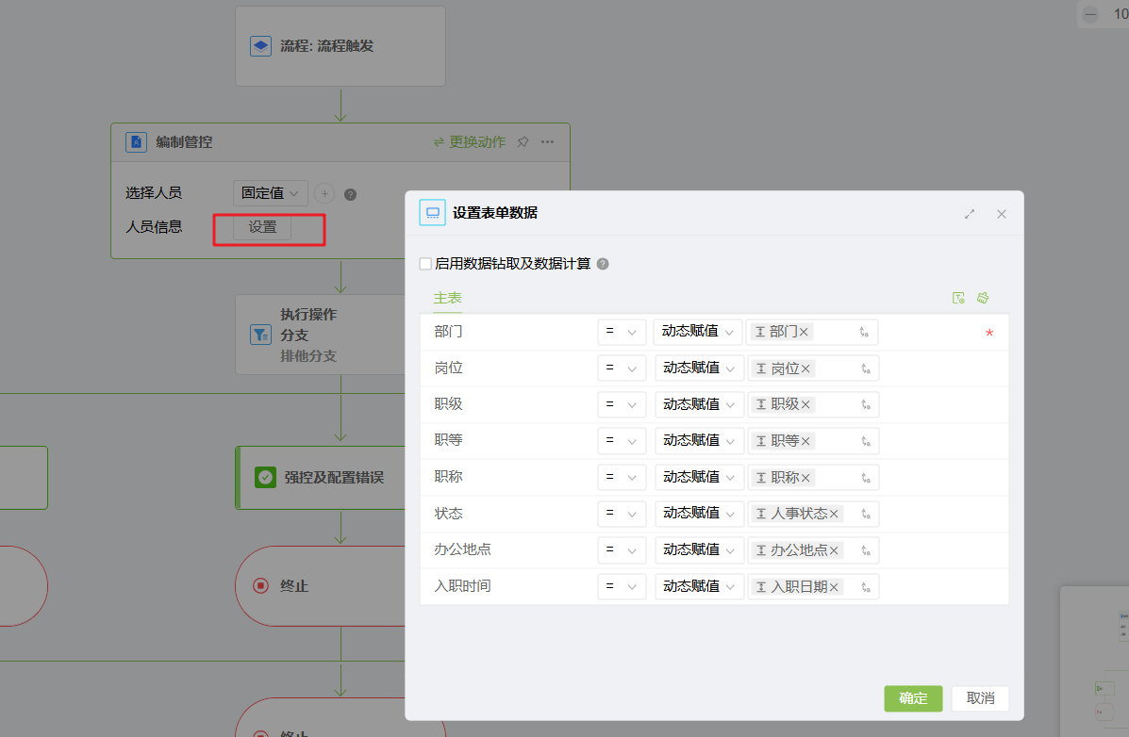This screenshot has height=737, width=1129.
Task: Remove the 岗位 tag
Action: (x=805, y=368)
